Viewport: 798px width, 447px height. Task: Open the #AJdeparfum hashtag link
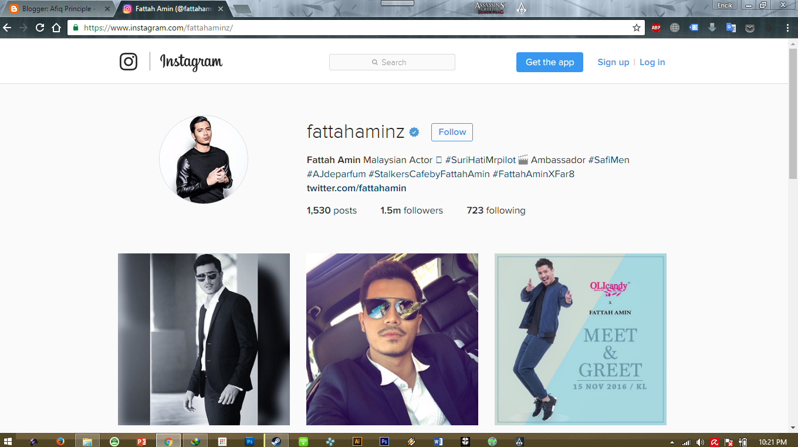click(x=336, y=174)
